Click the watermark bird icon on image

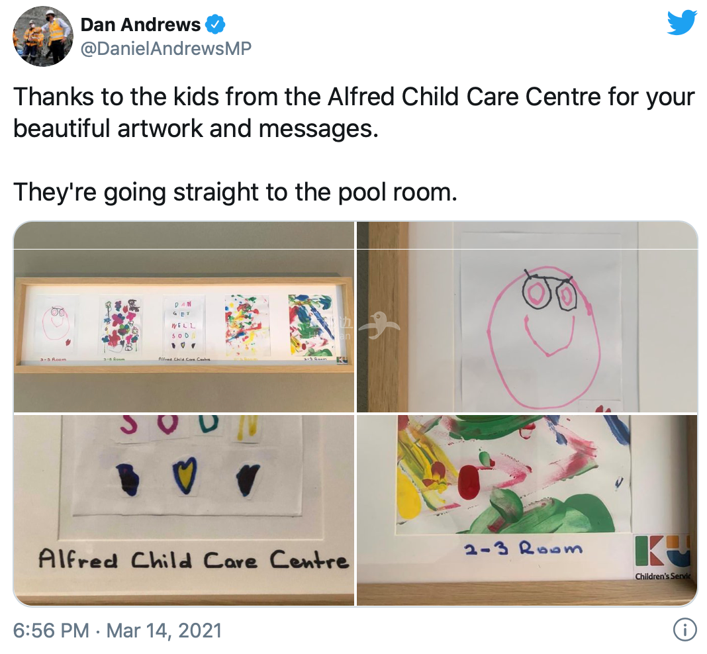(382, 326)
